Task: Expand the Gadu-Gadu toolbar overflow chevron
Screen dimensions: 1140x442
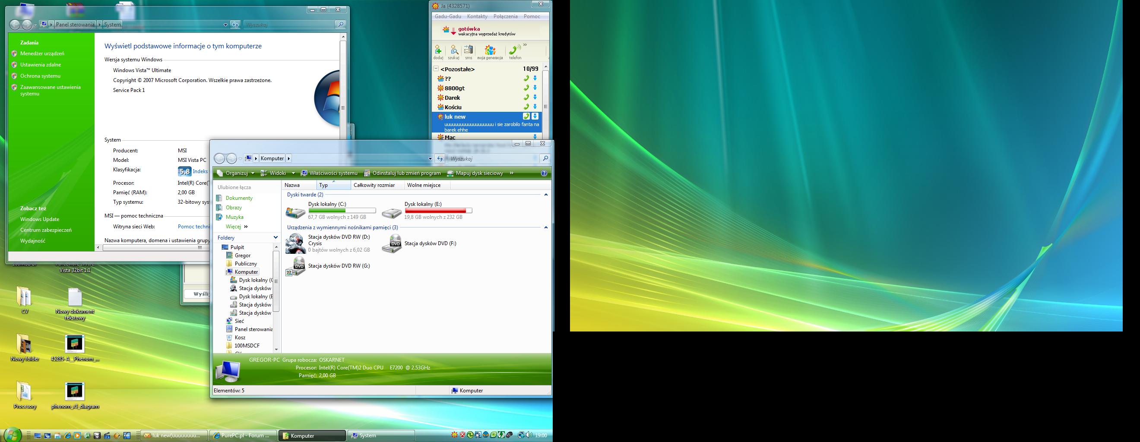Action: pyautogui.click(x=525, y=45)
